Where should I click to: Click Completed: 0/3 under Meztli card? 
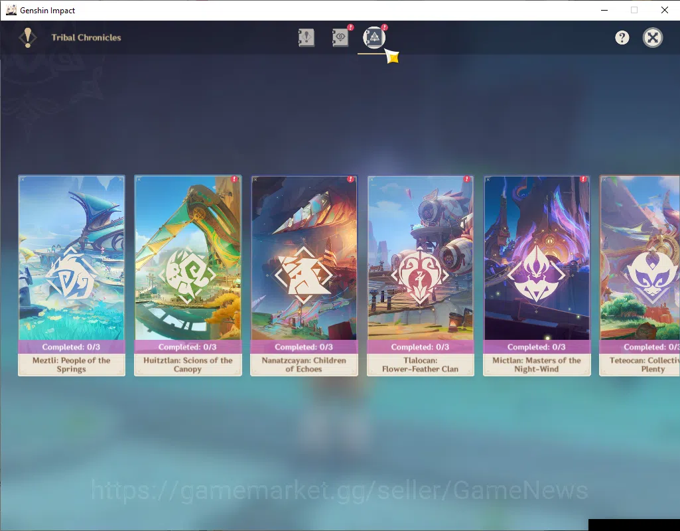coord(71,347)
